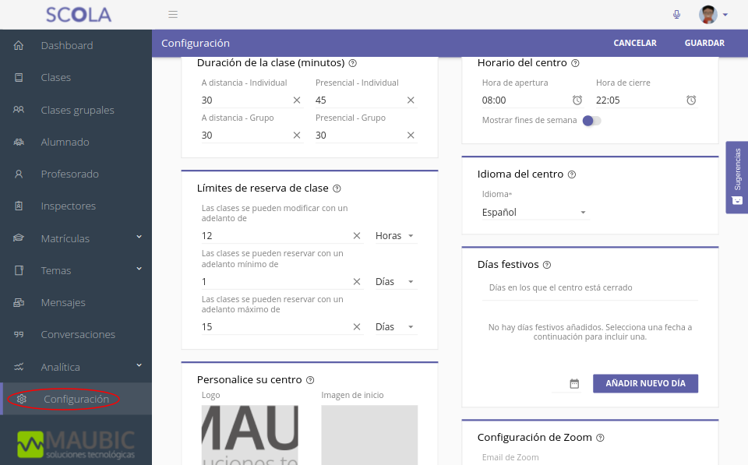This screenshot has width=748, height=465.
Task: Go to Clases grupales in sidebar
Action: pos(77,110)
